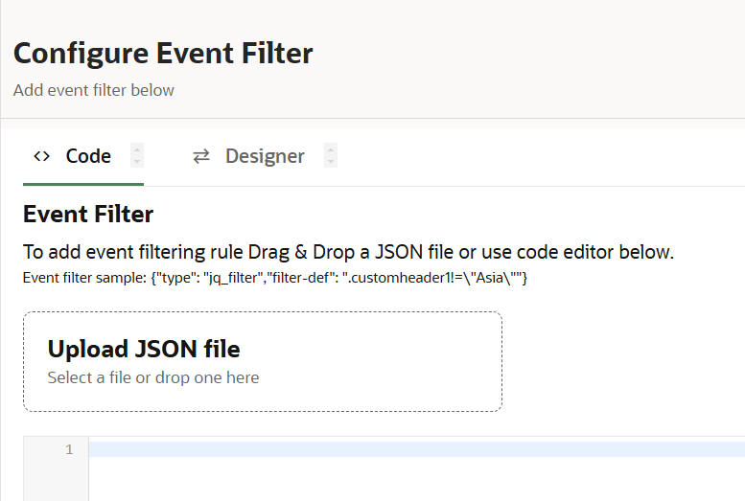
Task: Click the Drag & Drop instruction sentence
Action: pyautogui.click(x=348, y=252)
